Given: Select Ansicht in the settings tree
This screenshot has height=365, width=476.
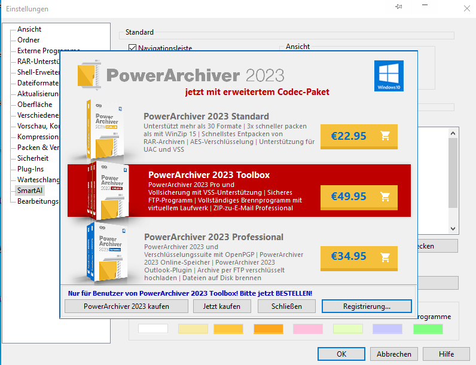Looking at the screenshot, I should point(29,29).
